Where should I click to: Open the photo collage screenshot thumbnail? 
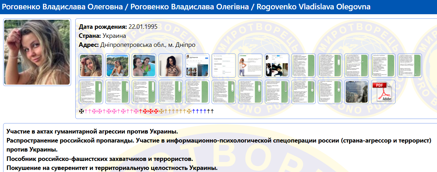[277, 66]
